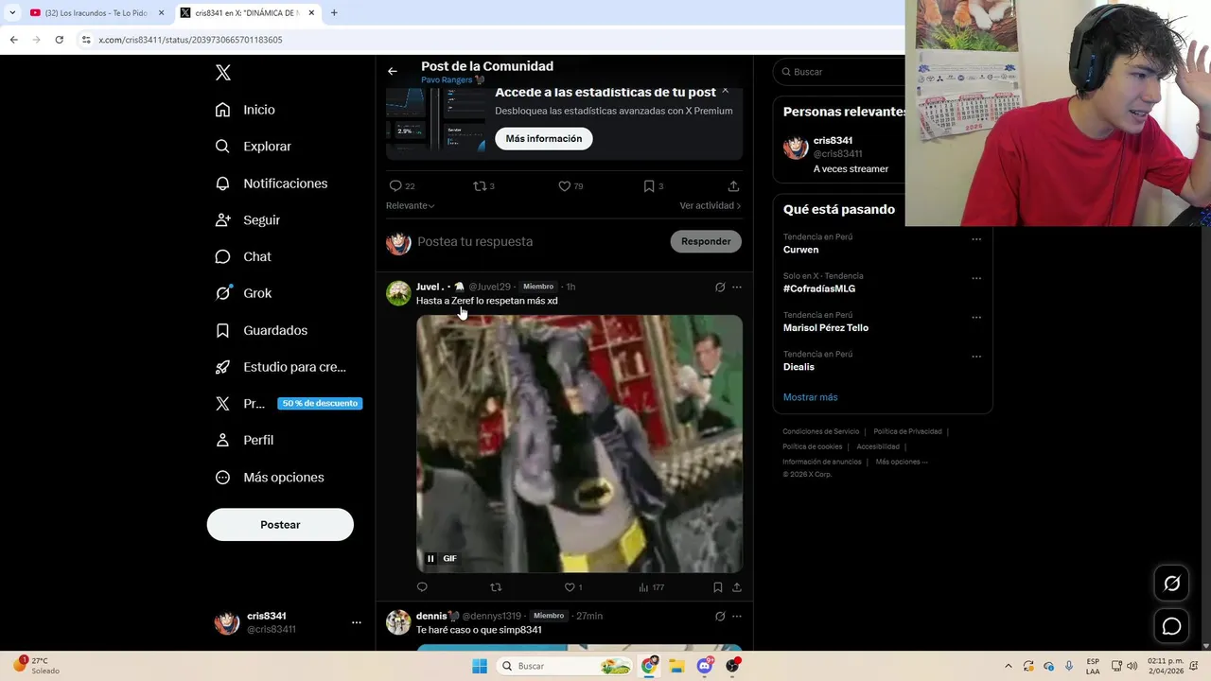This screenshot has width=1211, height=681.
Task: Open Seguir in sidebar
Action: click(x=248, y=219)
